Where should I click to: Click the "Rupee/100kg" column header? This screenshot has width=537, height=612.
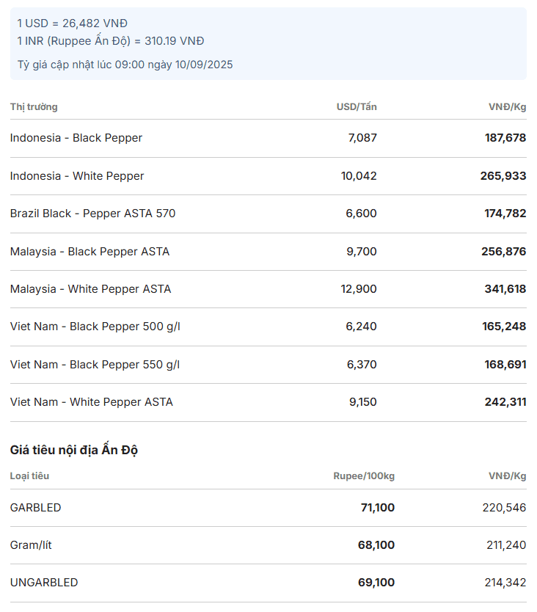tap(364, 476)
